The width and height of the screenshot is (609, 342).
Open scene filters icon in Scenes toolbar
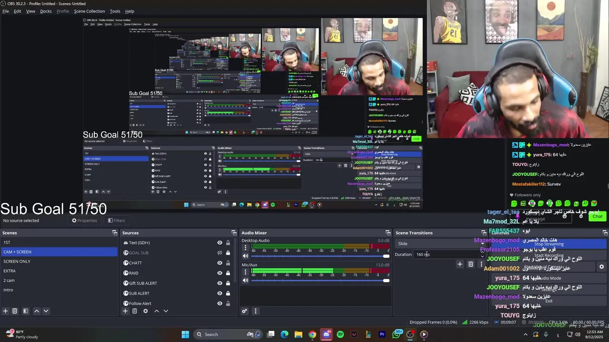[26, 311]
